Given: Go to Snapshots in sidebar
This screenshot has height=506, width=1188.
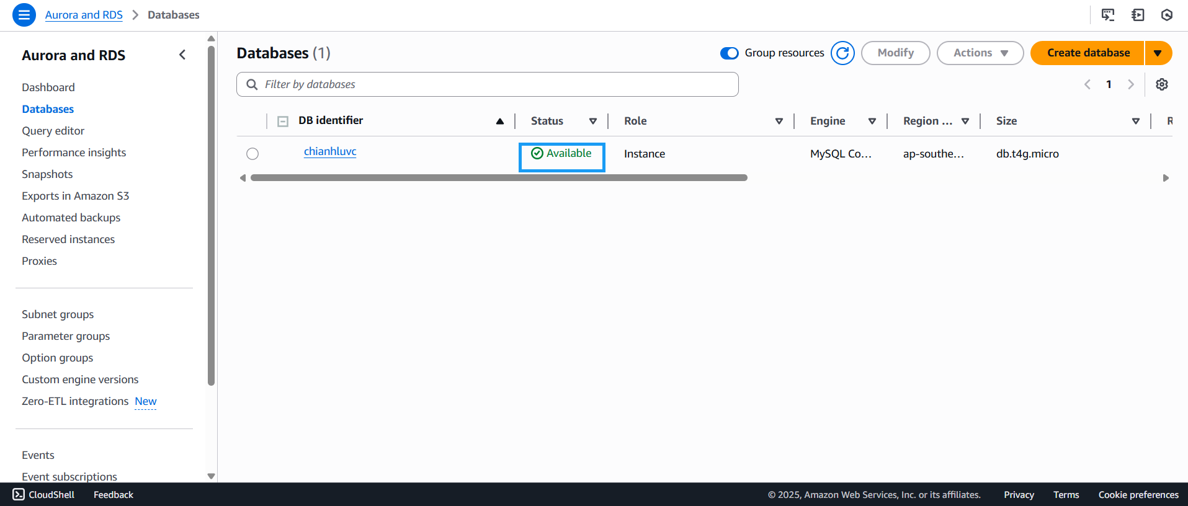Looking at the screenshot, I should click(47, 174).
